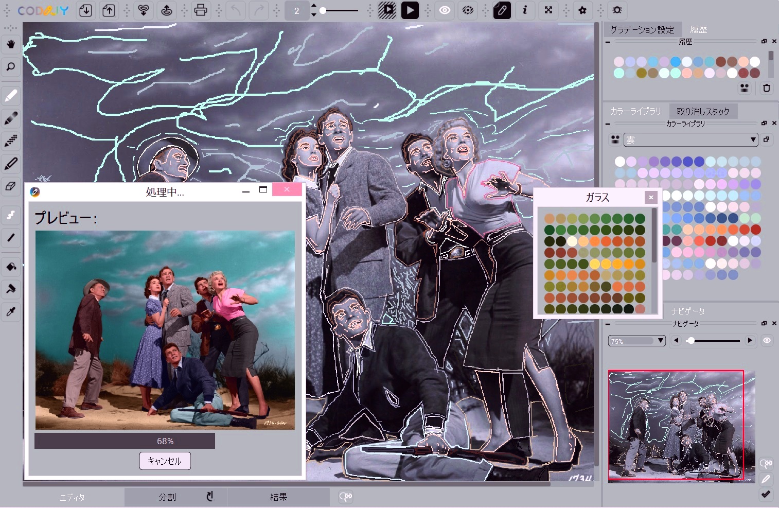Click navigator zoom-out left arrow
The image size is (779, 508).
click(x=677, y=341)
